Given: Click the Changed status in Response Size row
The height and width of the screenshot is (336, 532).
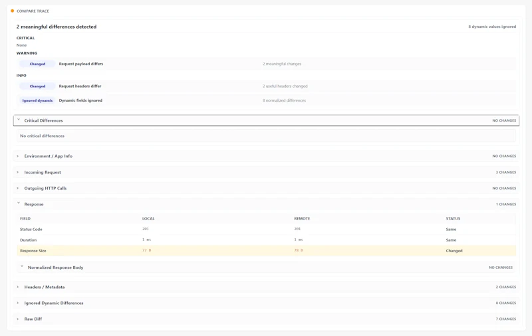Looking at the screenshot, I should [x=454, y=251].
